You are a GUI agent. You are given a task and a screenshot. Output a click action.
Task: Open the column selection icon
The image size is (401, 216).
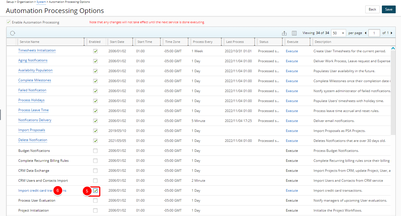tap(294, 33)
